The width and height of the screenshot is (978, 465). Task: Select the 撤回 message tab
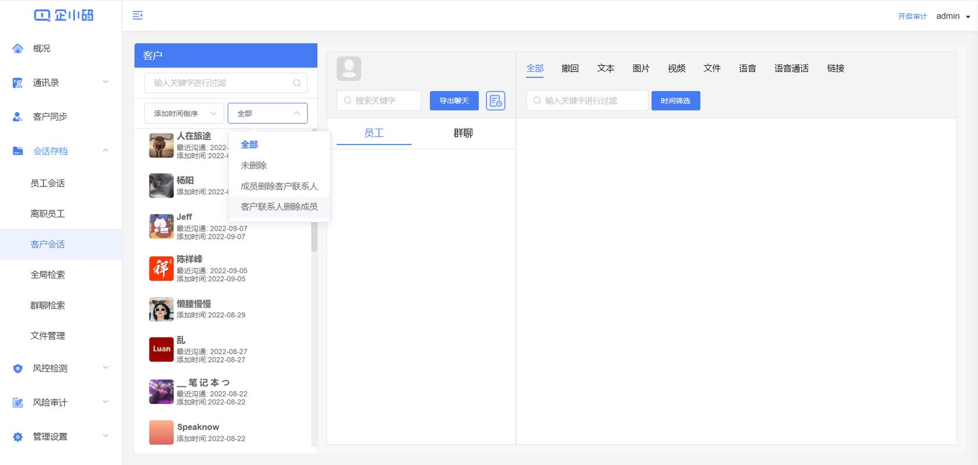click(570, 69)
